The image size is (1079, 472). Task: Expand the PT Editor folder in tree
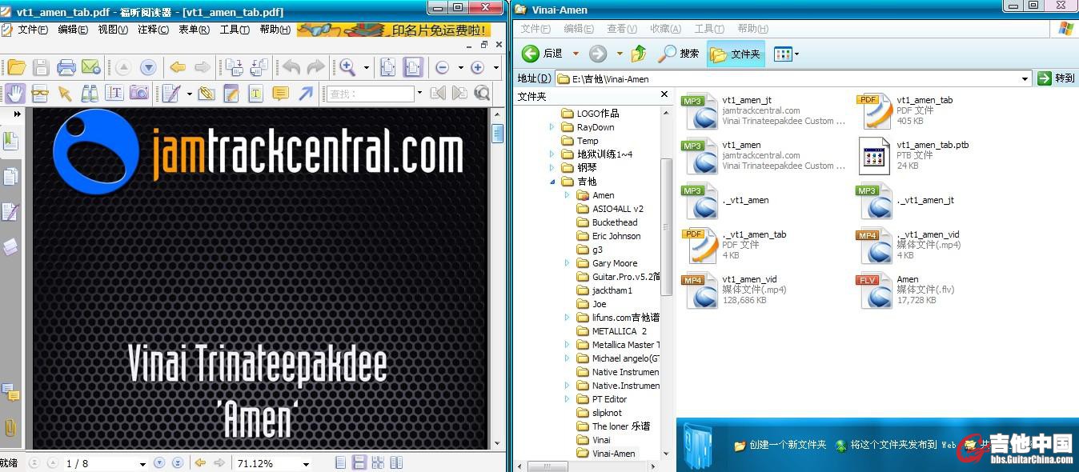click(x=567, y=399)
